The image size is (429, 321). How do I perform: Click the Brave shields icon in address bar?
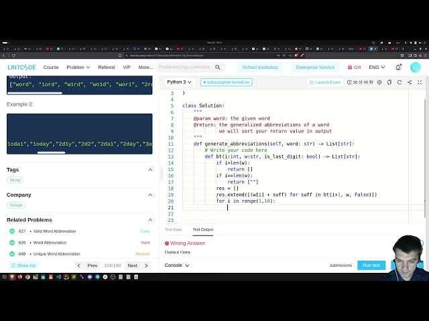296,56
